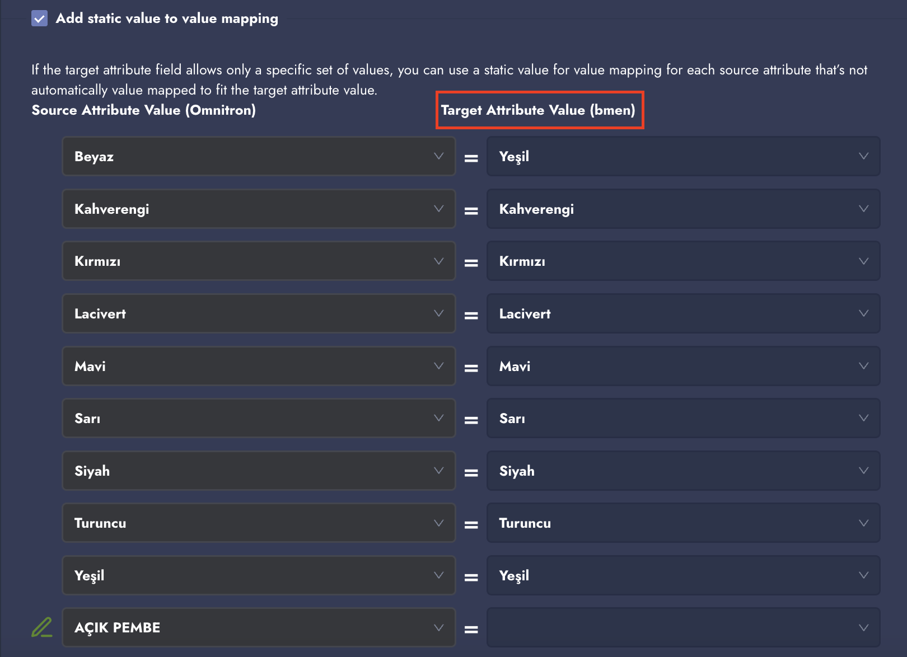Expand the Lacivert target dropdown arrow

click(x=863, y=313)
